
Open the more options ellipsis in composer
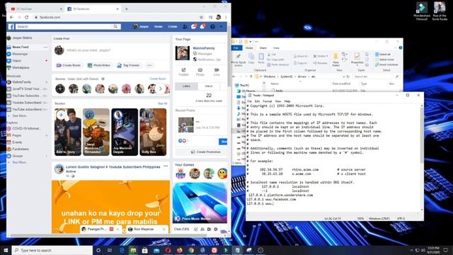click(x=149, y=65)
